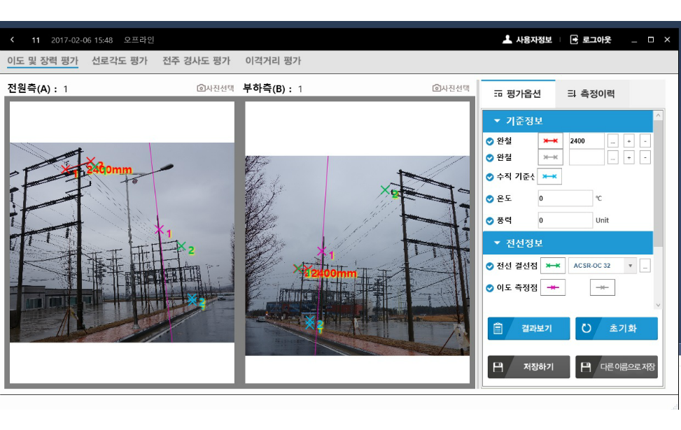
Task: Select the red 완철 marker tool
Action: click(x=550, y=141)
